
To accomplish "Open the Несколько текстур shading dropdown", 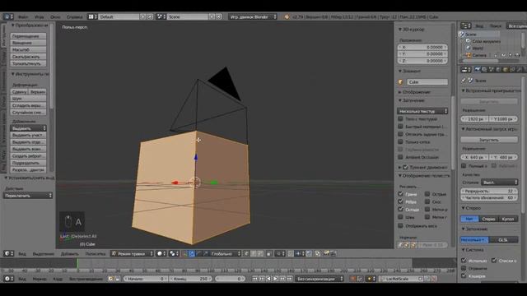I will (422, 111).
